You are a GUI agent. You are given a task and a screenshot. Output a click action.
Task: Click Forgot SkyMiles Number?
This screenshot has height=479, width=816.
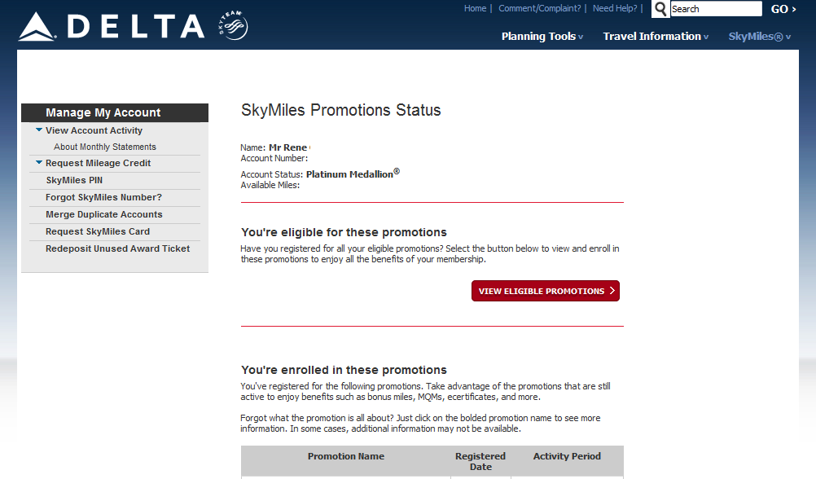[105, 197]
